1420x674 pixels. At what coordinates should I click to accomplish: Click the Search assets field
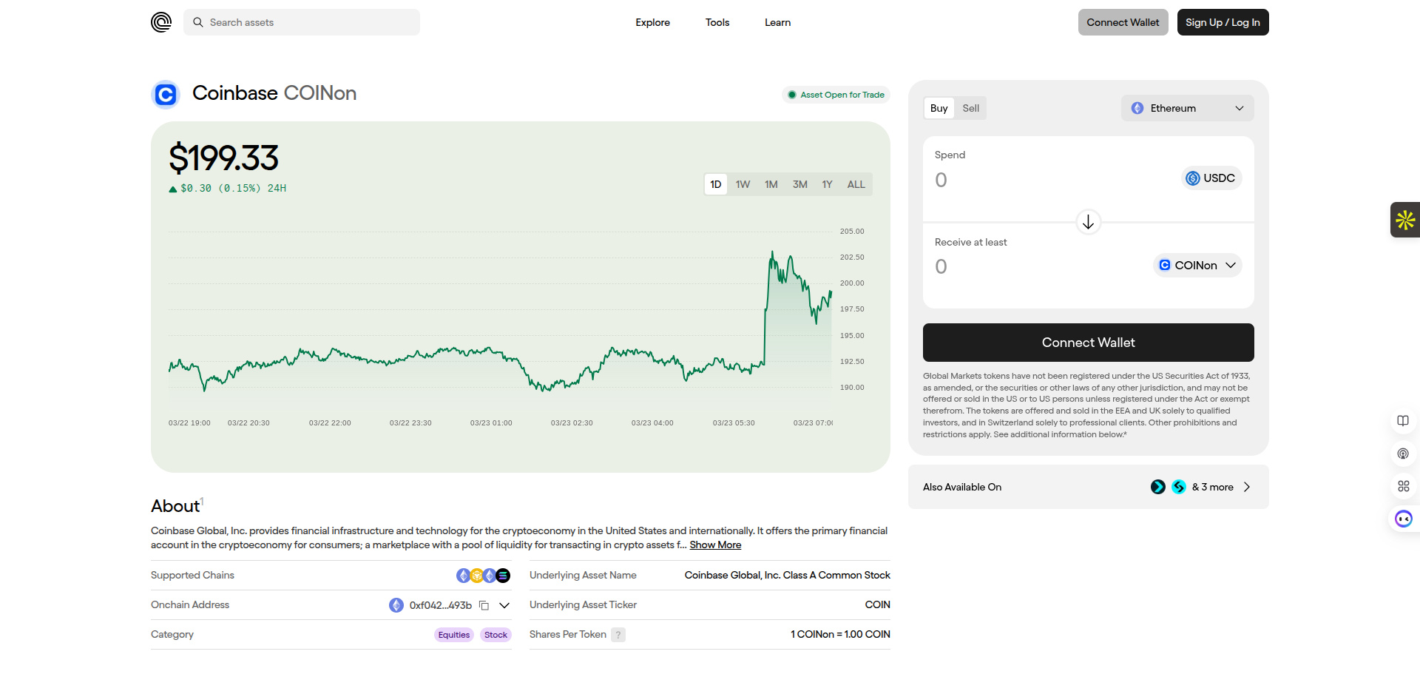[302, 22]
